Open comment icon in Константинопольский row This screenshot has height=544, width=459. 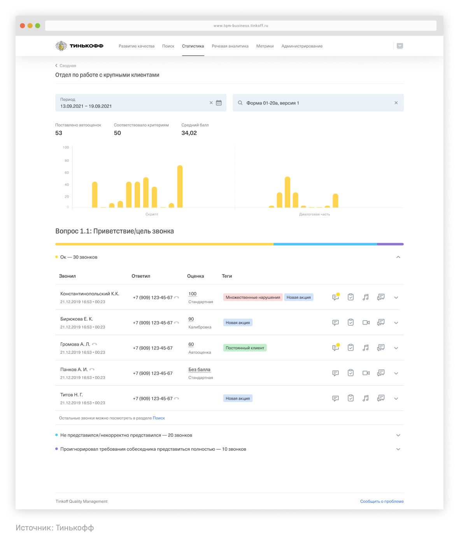(335, 297)
